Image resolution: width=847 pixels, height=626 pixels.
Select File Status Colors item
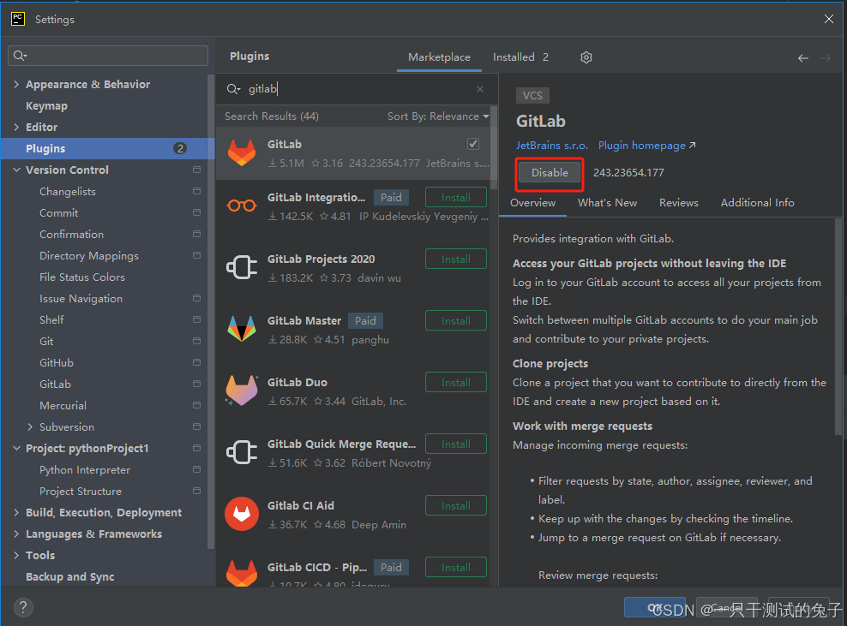point(82,277)
